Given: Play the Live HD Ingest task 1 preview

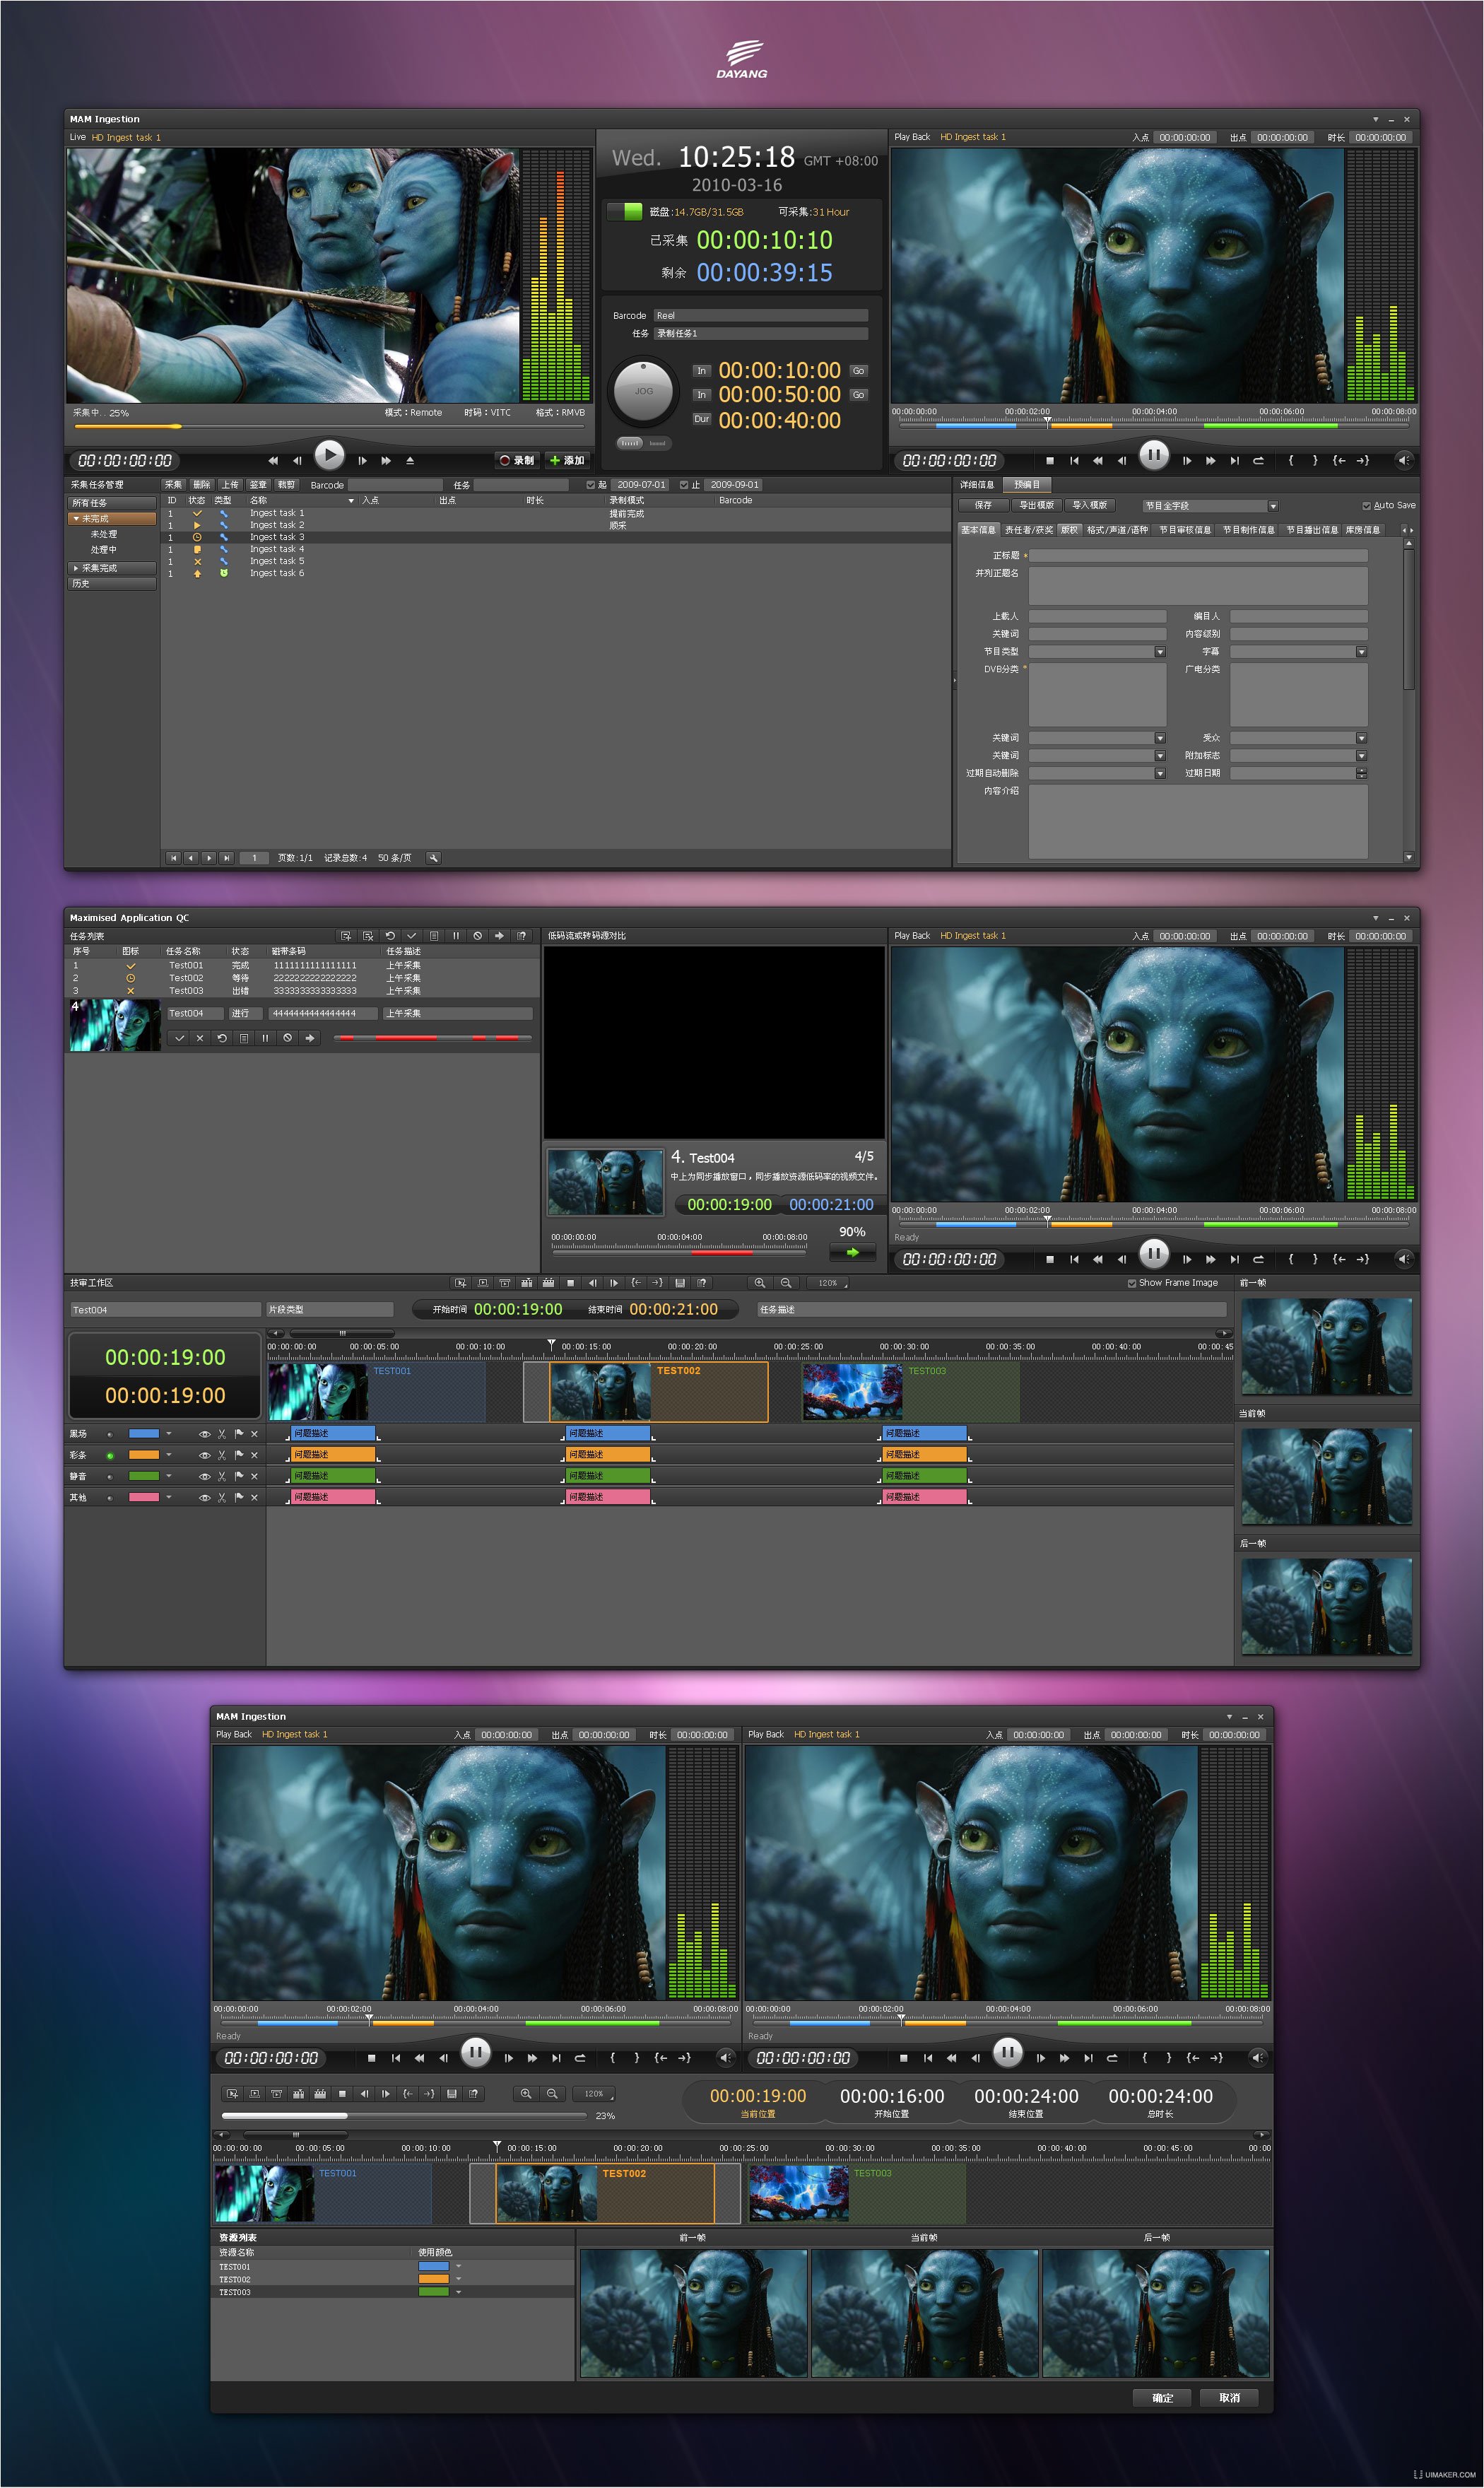Looking at the screenshot, I should pos(329,455).
